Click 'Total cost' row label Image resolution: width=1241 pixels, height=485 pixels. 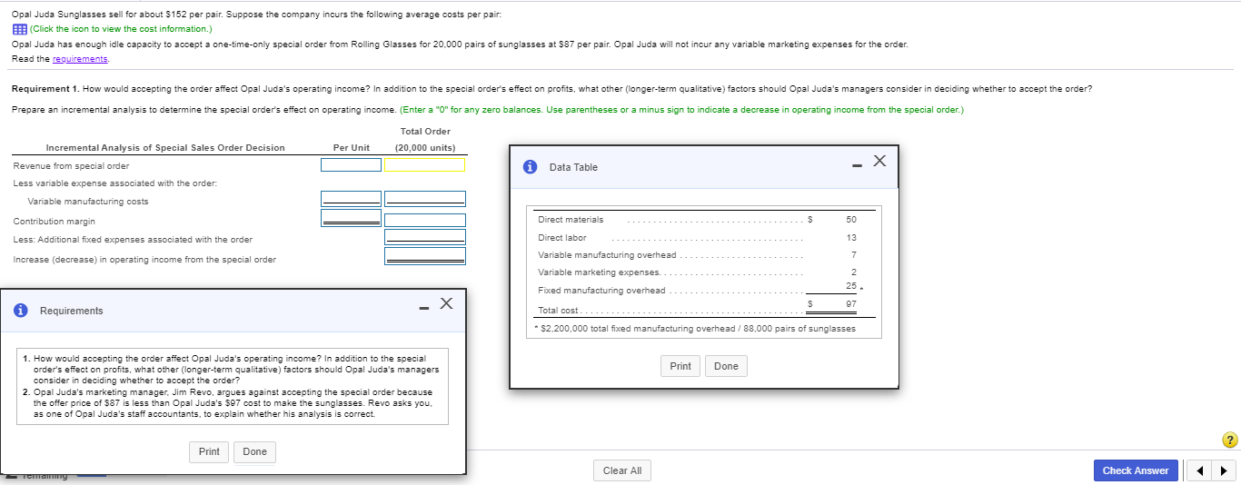559,311
